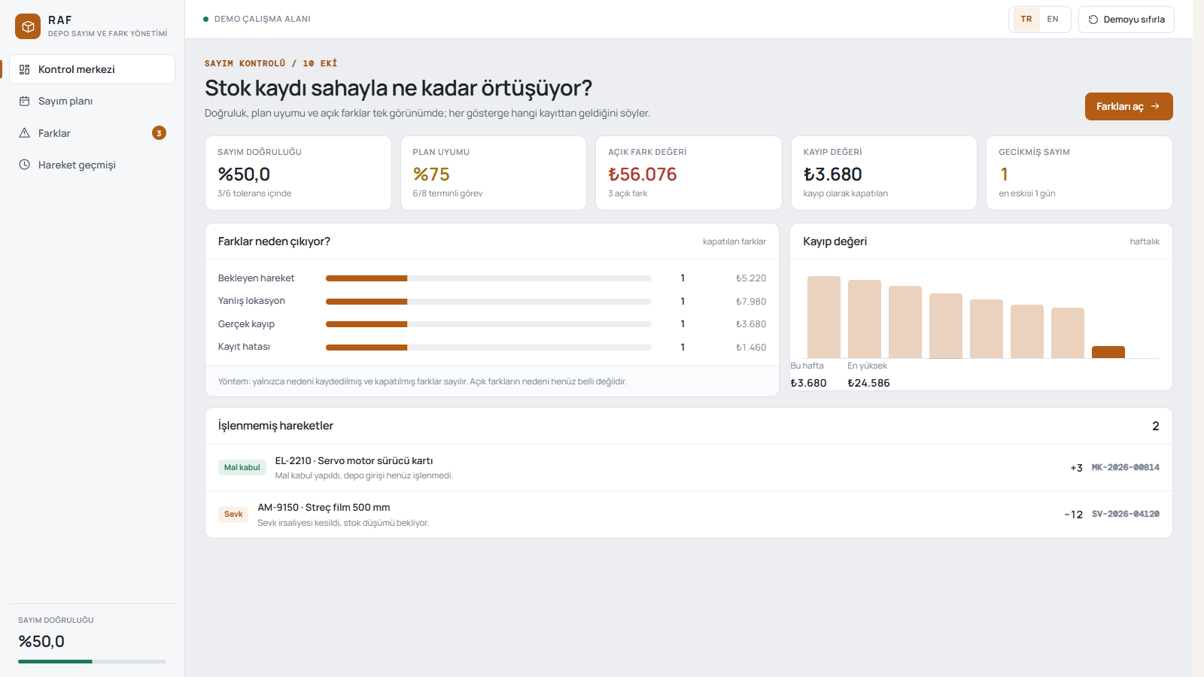1204x677 pixels.
Task: Click the Açık fark değeri ₺56.076 card
Action: coord(689,173)
